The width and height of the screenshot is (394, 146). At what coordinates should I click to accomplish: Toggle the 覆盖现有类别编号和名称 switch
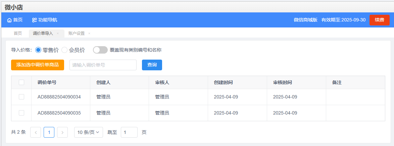(100, 50)
